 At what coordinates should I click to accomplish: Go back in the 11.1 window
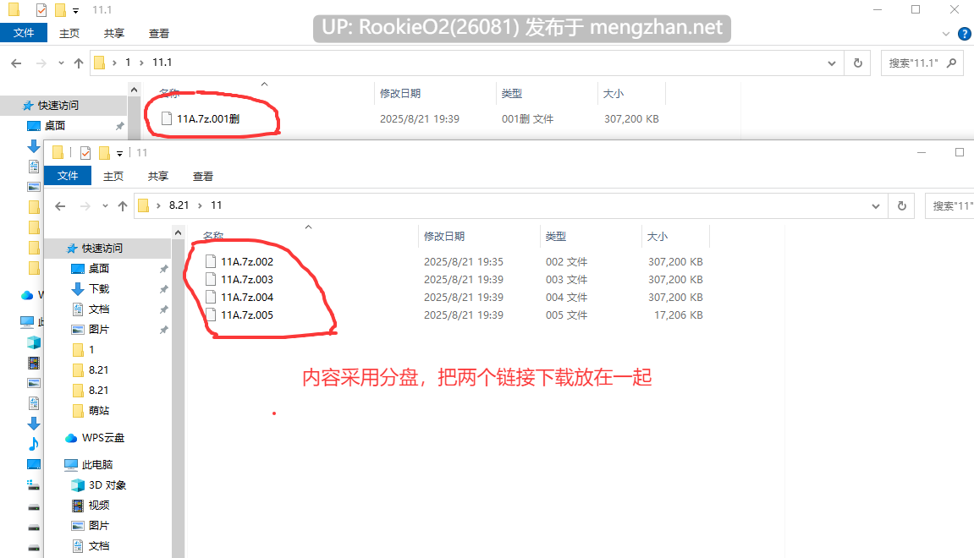[17, 63]
